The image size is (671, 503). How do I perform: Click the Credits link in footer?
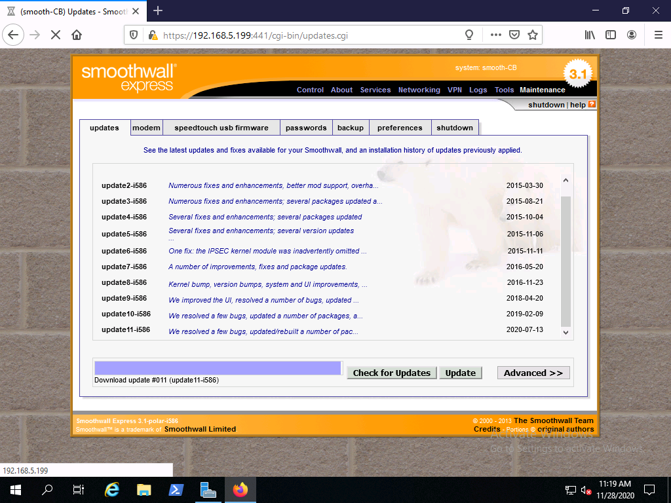487,429
